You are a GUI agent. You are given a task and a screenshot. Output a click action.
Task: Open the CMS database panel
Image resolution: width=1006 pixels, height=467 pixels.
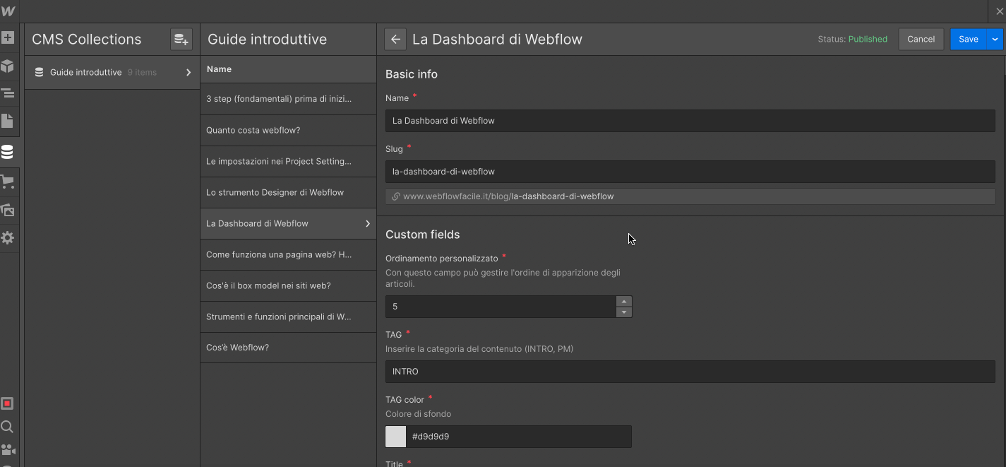(8, 152)
